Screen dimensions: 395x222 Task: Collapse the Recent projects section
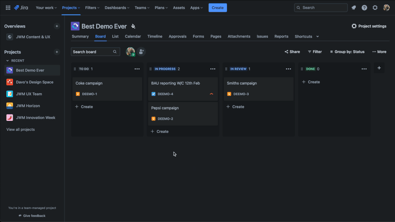click(8, 61)
